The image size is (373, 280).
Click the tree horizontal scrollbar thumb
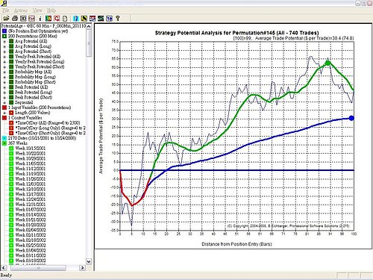tap(38, 268)
